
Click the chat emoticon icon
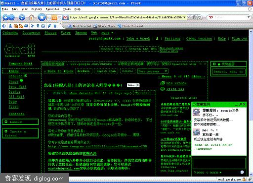click(242, 172)
